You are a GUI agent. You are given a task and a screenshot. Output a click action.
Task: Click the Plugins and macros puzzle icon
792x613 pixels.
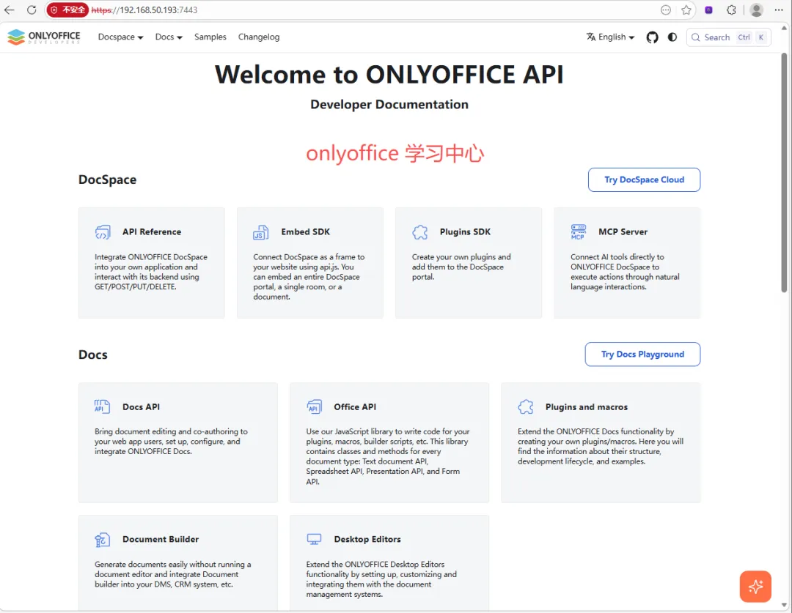525,406
